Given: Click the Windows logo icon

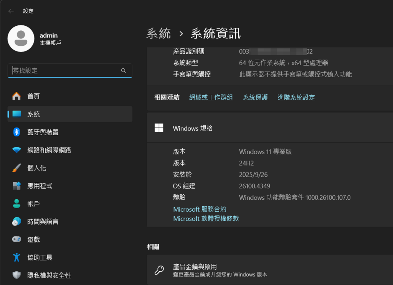Looking at the screenshot, I should tap(159, 128).
